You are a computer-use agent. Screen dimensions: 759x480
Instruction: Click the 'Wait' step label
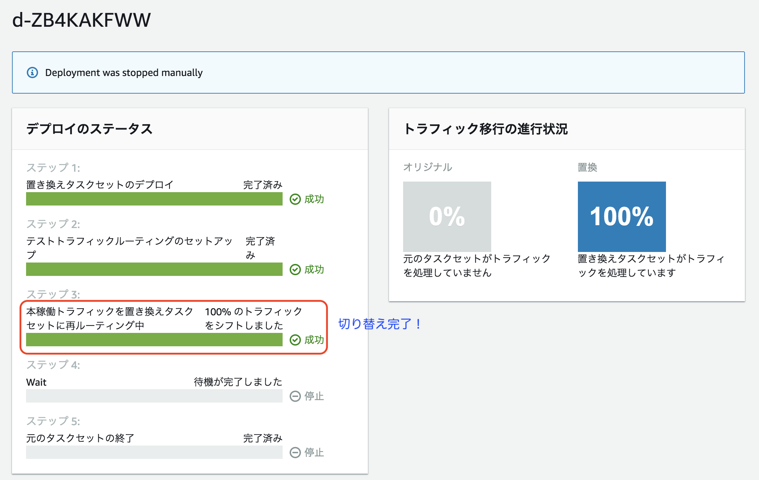point(36,382)
